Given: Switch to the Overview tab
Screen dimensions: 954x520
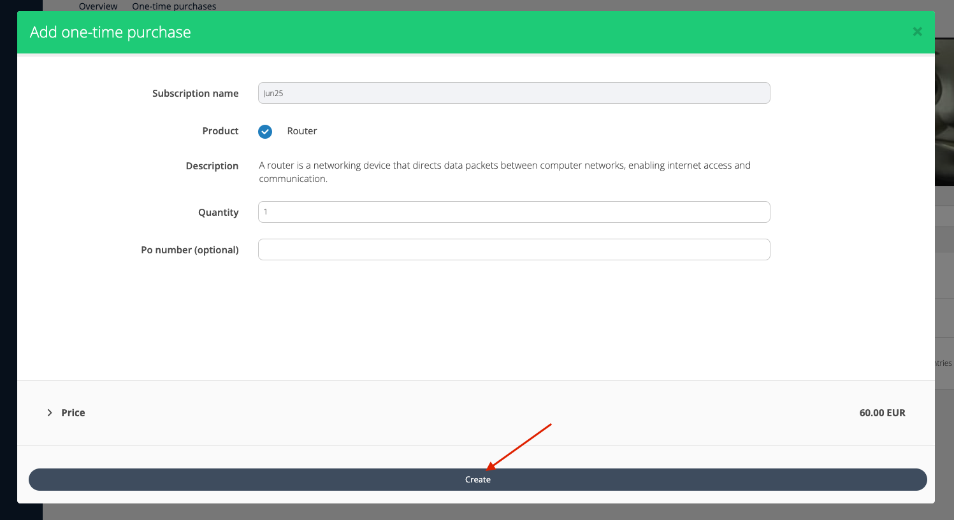Looking at the screenshot, I should click(x=98, y=6).
